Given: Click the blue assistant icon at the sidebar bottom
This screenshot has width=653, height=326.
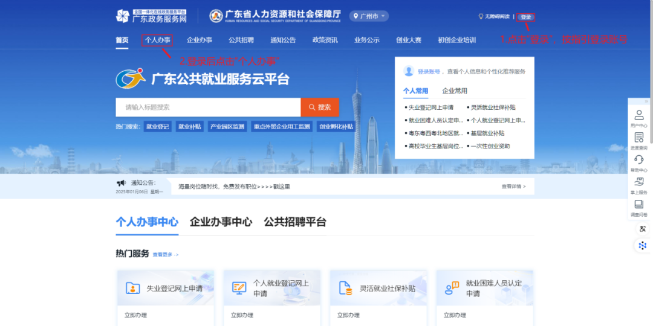Looking at the screenshot, I should pos(642,245).
